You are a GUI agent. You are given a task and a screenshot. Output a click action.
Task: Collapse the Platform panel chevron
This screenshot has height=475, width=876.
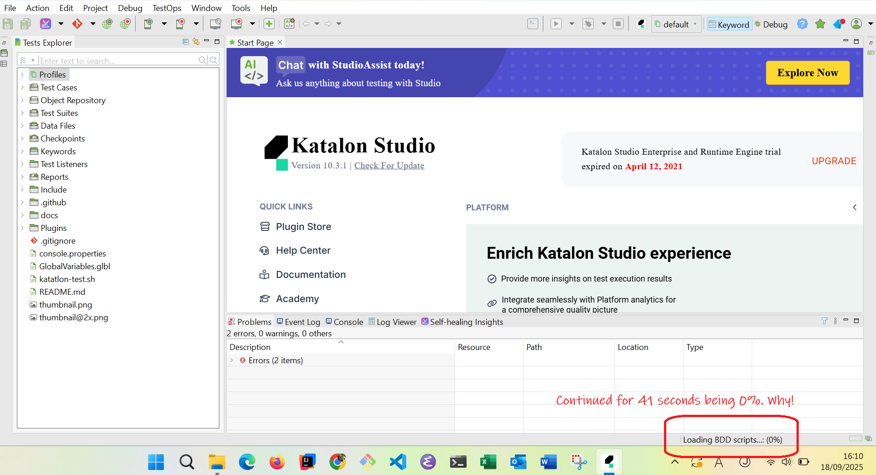[855, 207]
